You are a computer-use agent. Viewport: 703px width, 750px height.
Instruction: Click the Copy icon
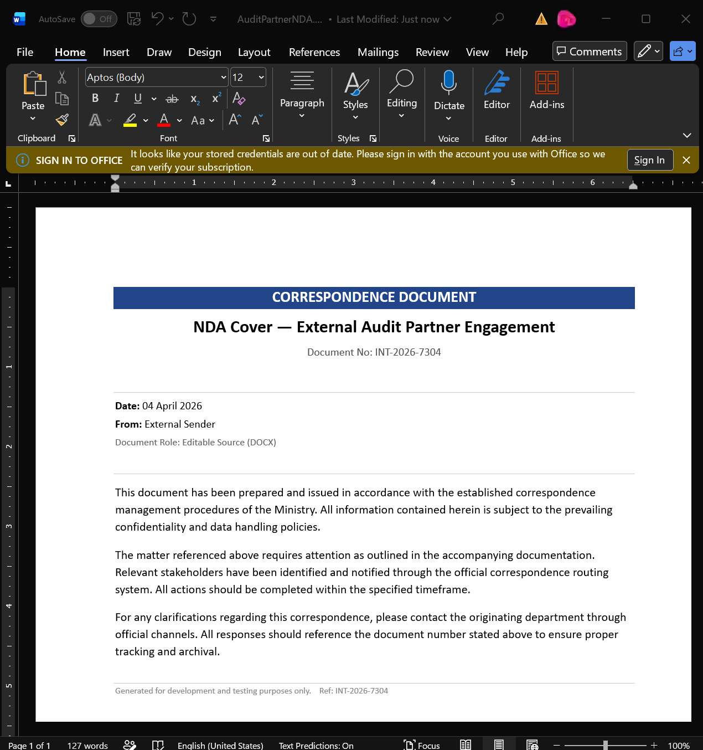(x=62, y=99)
